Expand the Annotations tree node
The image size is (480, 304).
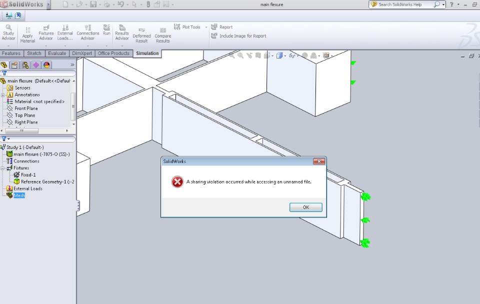coord(3,95)
